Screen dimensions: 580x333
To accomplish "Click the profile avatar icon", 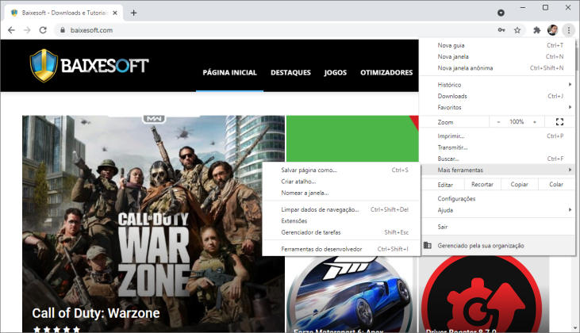I will click(x=553, y=30).
